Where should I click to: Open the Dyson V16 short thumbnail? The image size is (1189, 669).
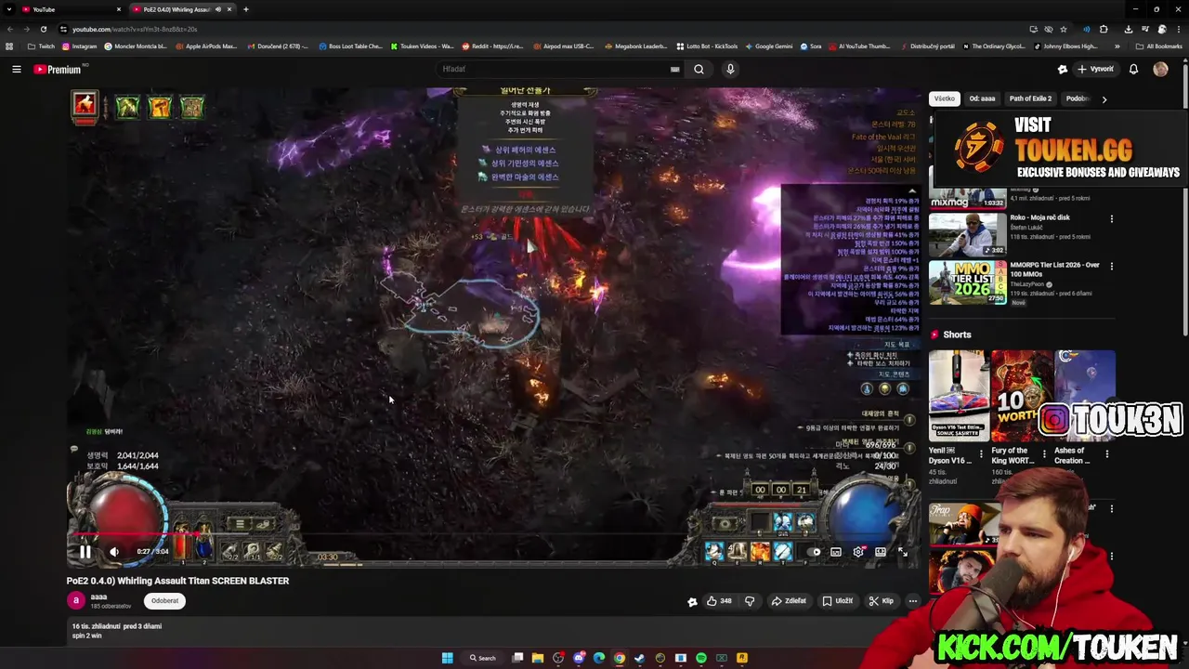pyautogui.click(x=959, y=396)
